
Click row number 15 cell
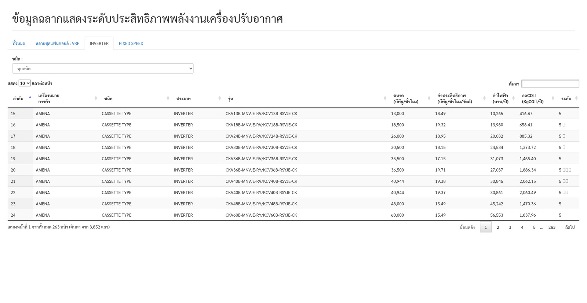[x=20, y=113]
